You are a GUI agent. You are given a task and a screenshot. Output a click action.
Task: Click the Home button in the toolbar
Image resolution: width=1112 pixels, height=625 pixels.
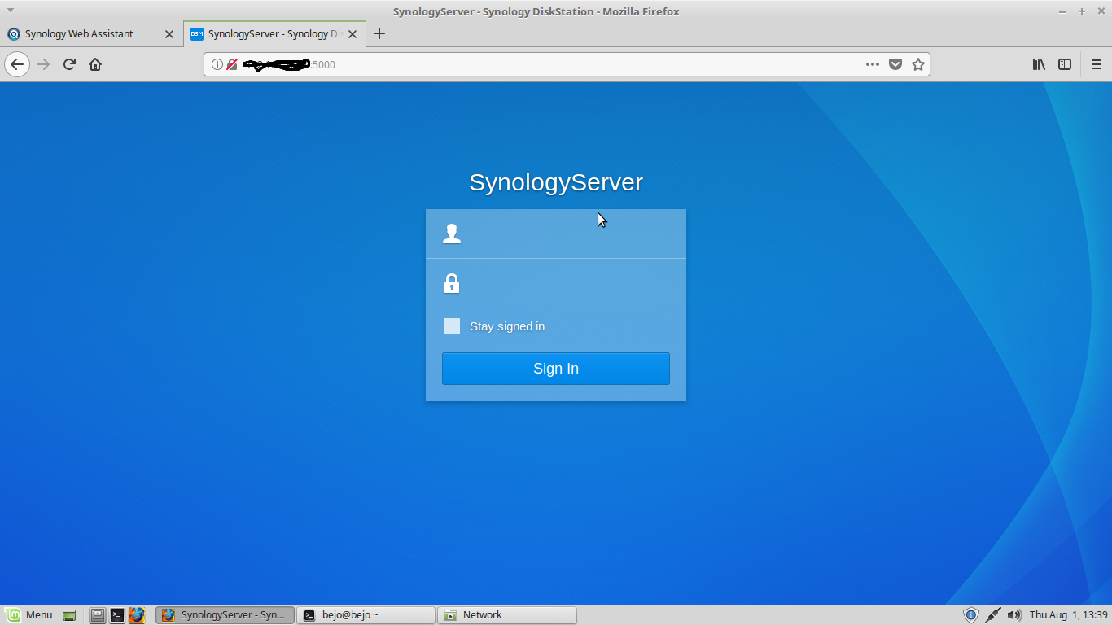[x=94, y=64]
